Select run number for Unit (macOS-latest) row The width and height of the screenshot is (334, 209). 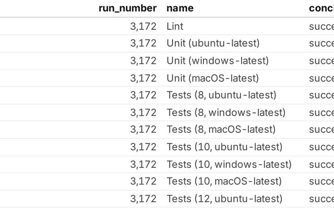(143, 78)
